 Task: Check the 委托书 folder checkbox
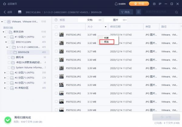(9, 57)
